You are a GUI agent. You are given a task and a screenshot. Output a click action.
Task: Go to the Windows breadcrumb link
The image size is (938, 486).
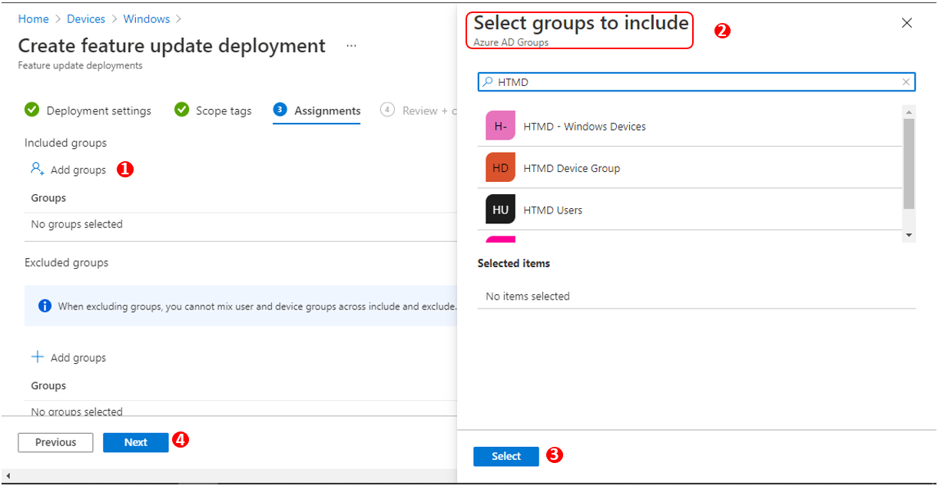(147, 18)
